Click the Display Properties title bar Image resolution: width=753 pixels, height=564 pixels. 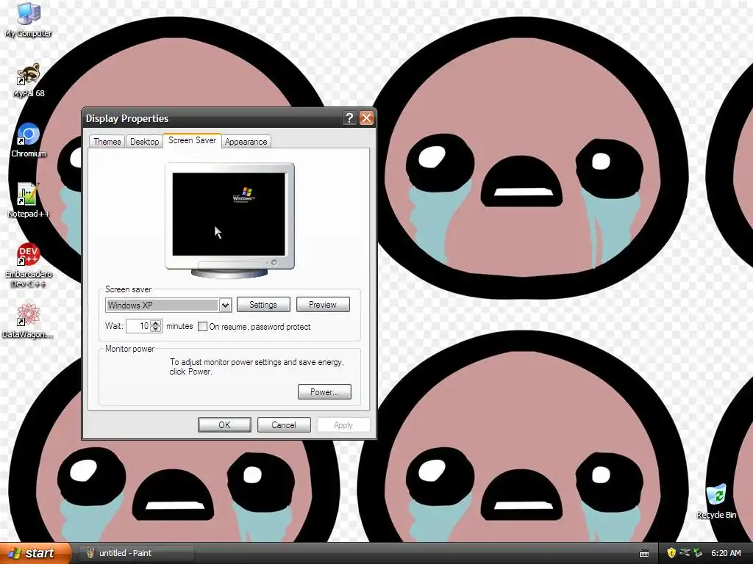(213, 118)
